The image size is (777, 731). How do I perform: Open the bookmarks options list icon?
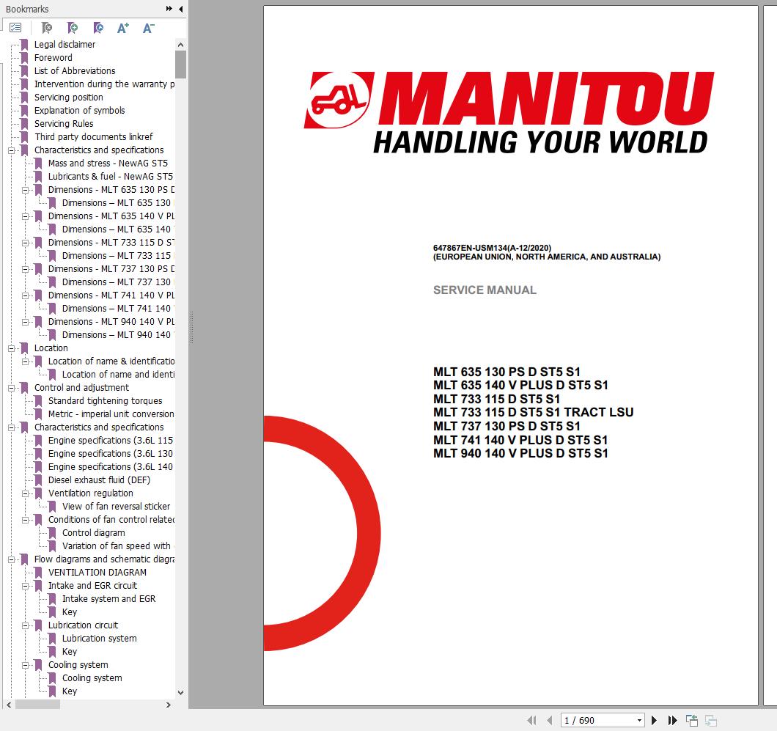coord(15,28)
